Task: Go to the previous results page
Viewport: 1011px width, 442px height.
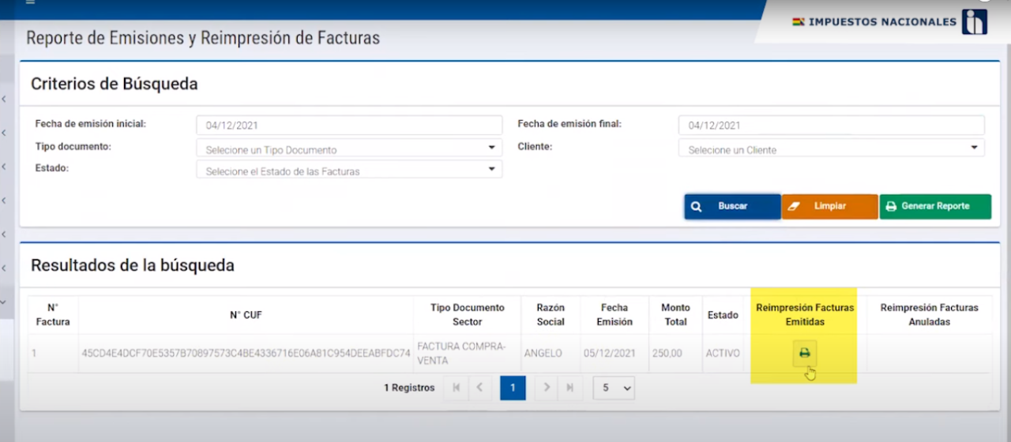Action: tap(480, 388)
